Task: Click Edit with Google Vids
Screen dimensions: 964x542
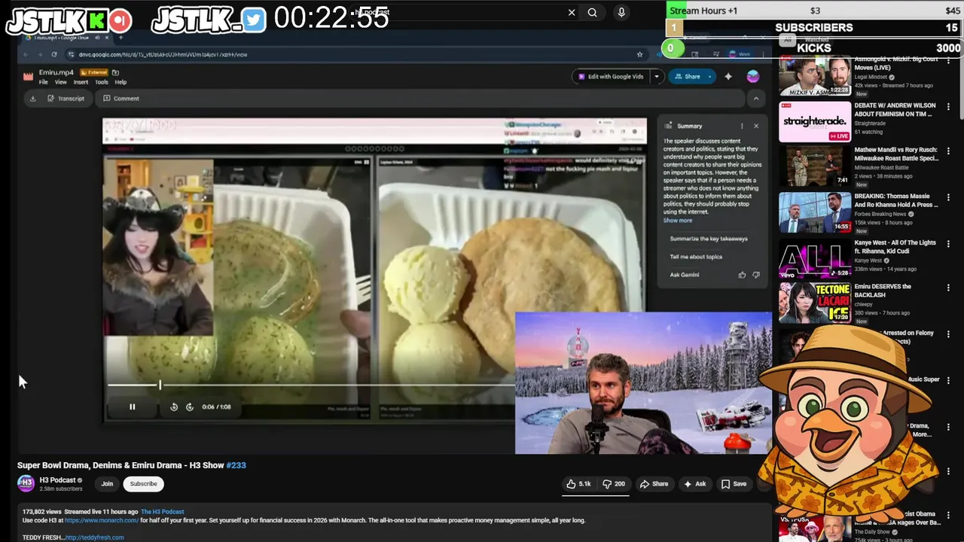Action: 611,76
